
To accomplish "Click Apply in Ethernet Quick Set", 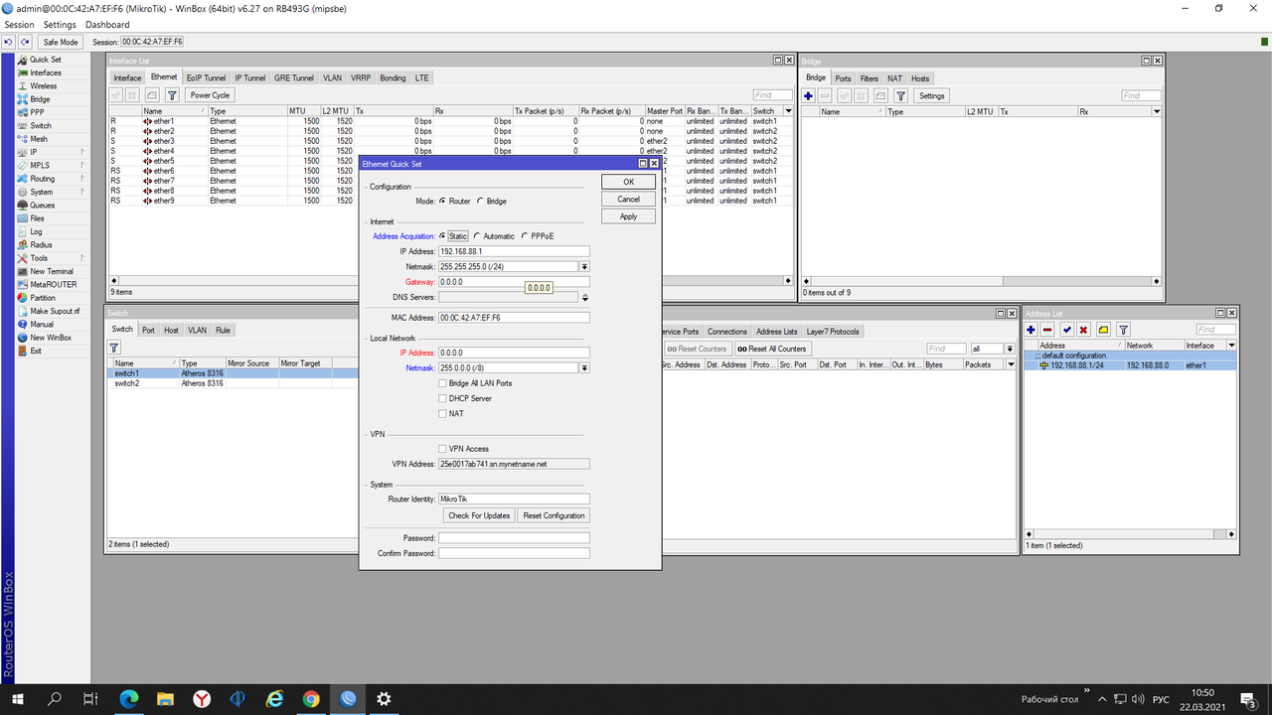I will pyautogui.click(x=629, y=216).
